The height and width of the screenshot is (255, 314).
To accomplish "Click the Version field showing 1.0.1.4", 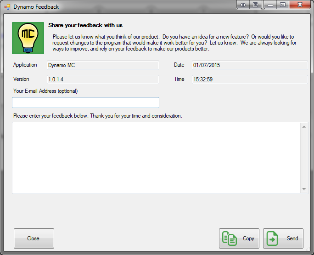I will pyautogui.click(x=103, y=79).
